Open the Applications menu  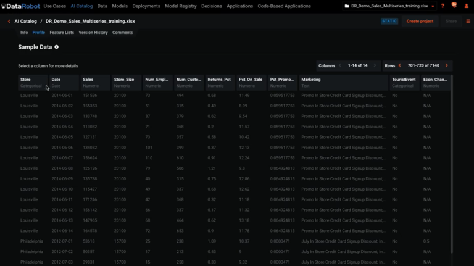click(x=239, y=6)
